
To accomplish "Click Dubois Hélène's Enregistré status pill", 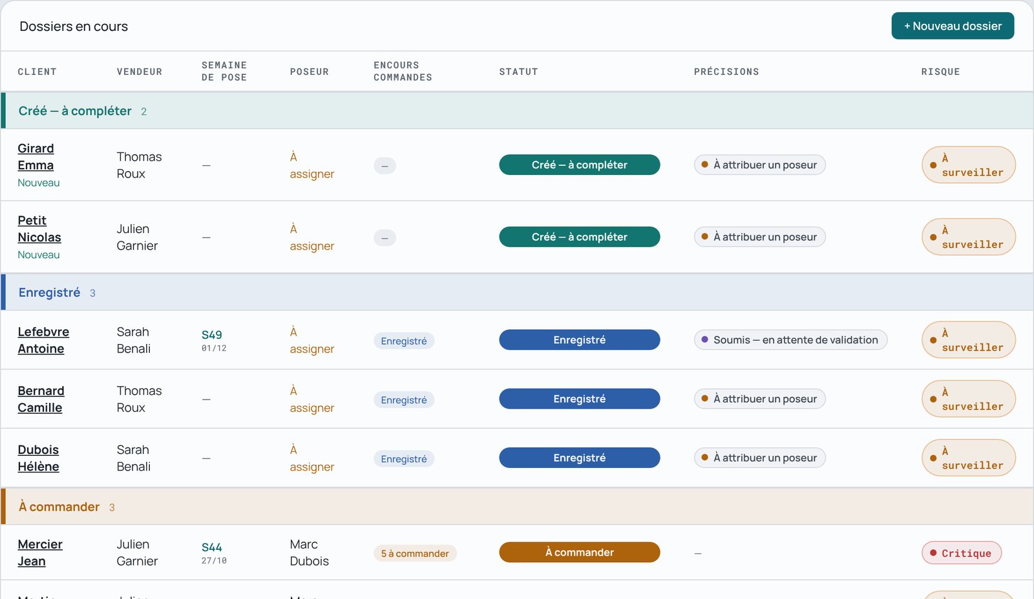I will tap(580, 458).
